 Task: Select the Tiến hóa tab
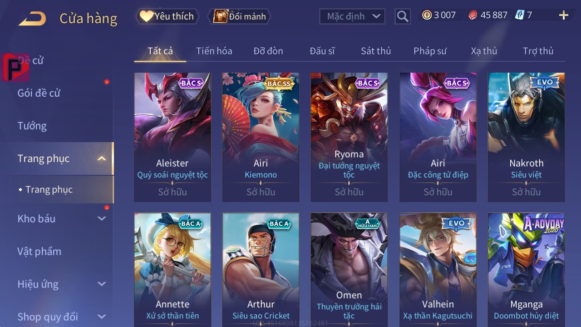[214, 51]
